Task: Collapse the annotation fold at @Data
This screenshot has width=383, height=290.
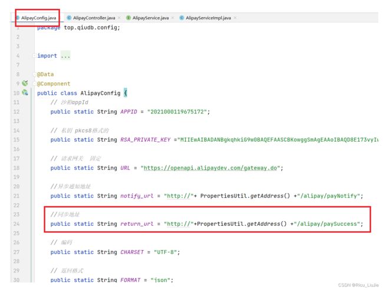Action: [x=34, y=74]
